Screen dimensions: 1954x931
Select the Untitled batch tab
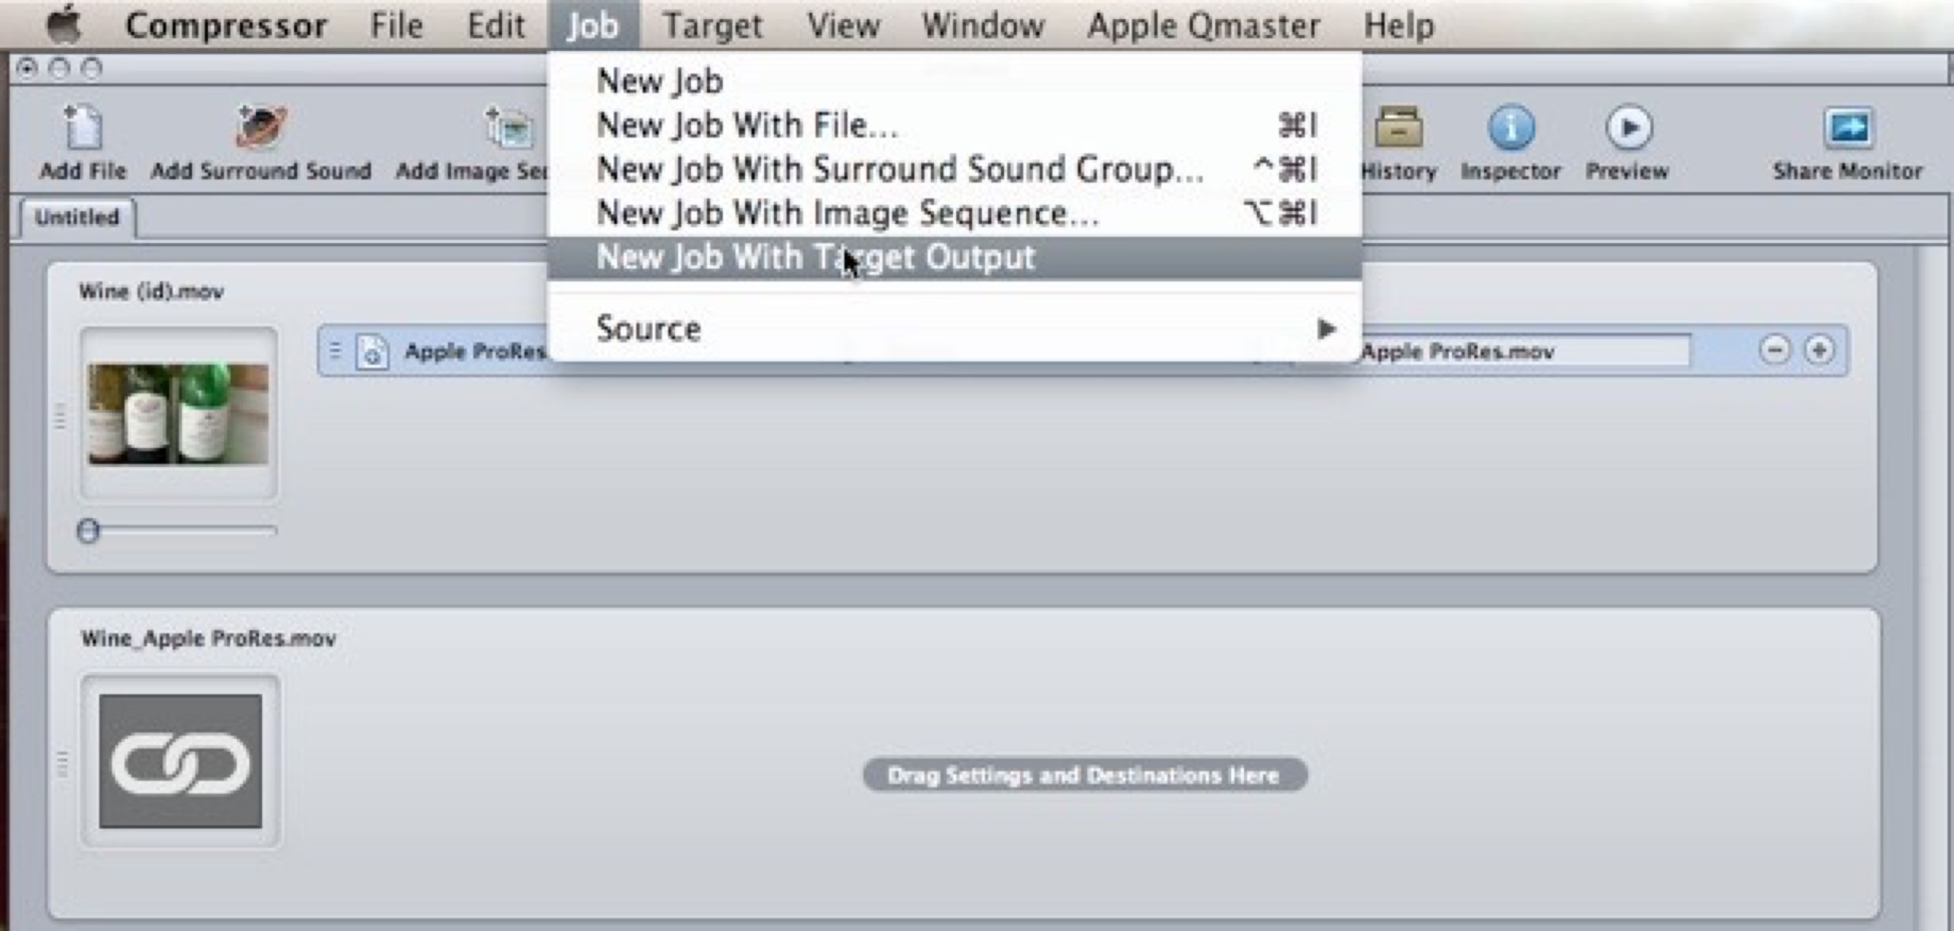tap(77, 217)
